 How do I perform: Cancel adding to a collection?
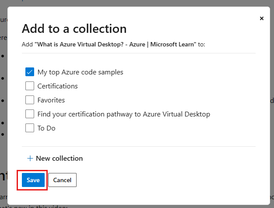pyautogui.click(x=62, y=180)
